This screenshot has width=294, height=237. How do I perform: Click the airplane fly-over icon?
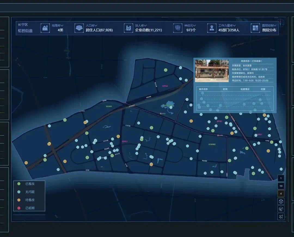pyautogui.click(x=281, y=217)
